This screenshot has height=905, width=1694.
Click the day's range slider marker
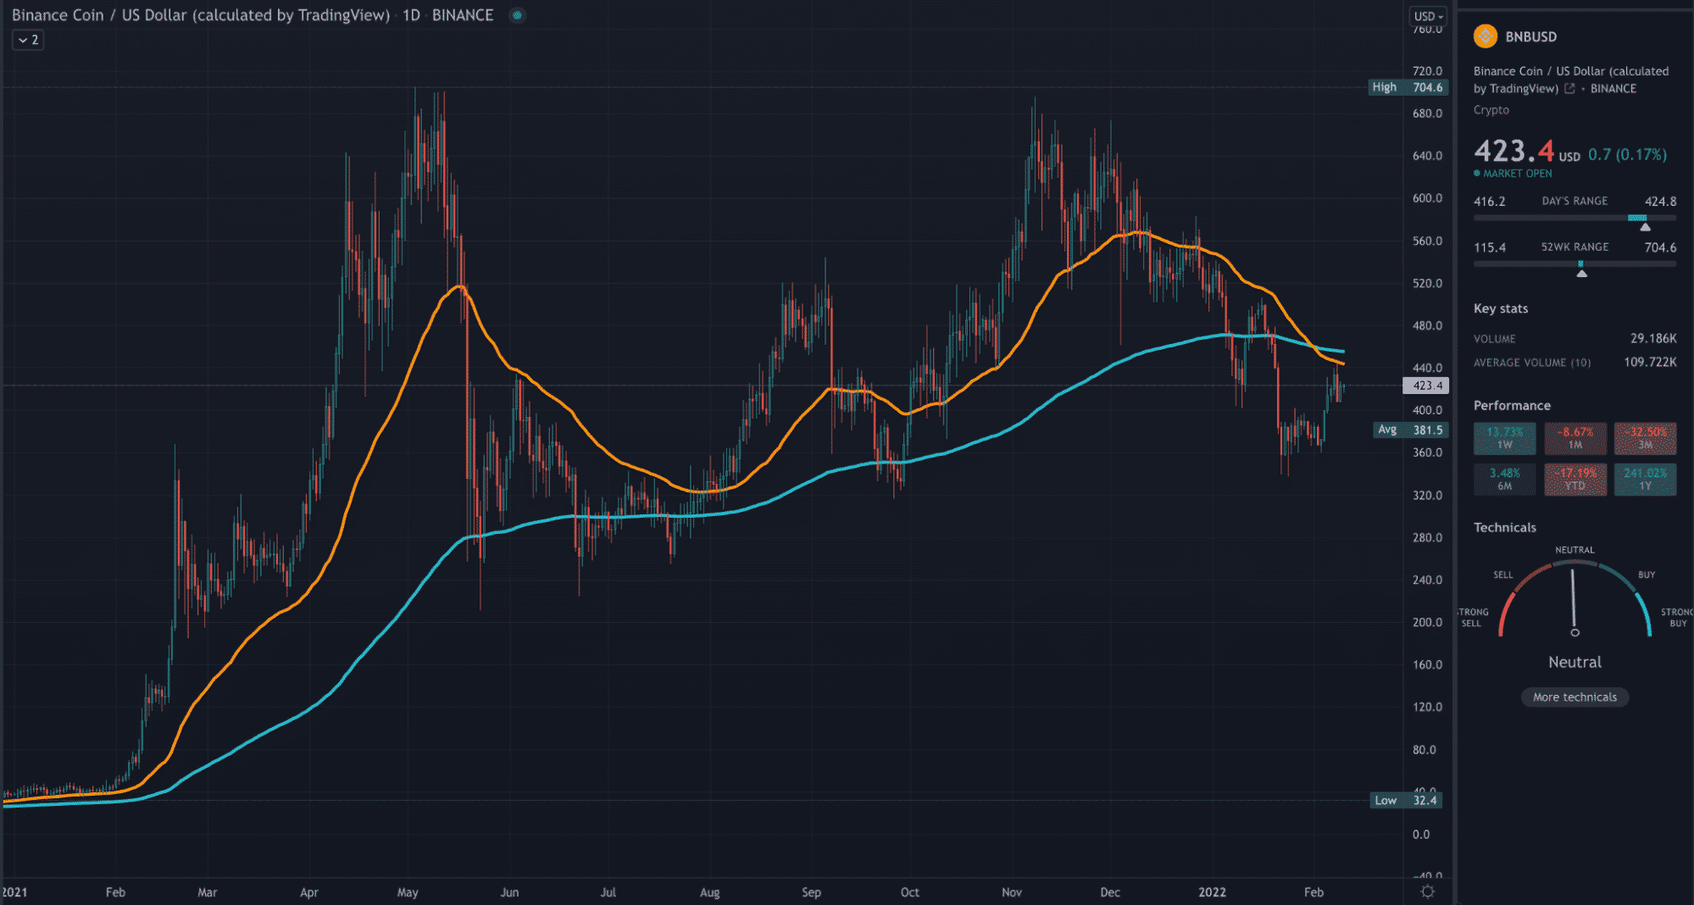point(1645,227)
